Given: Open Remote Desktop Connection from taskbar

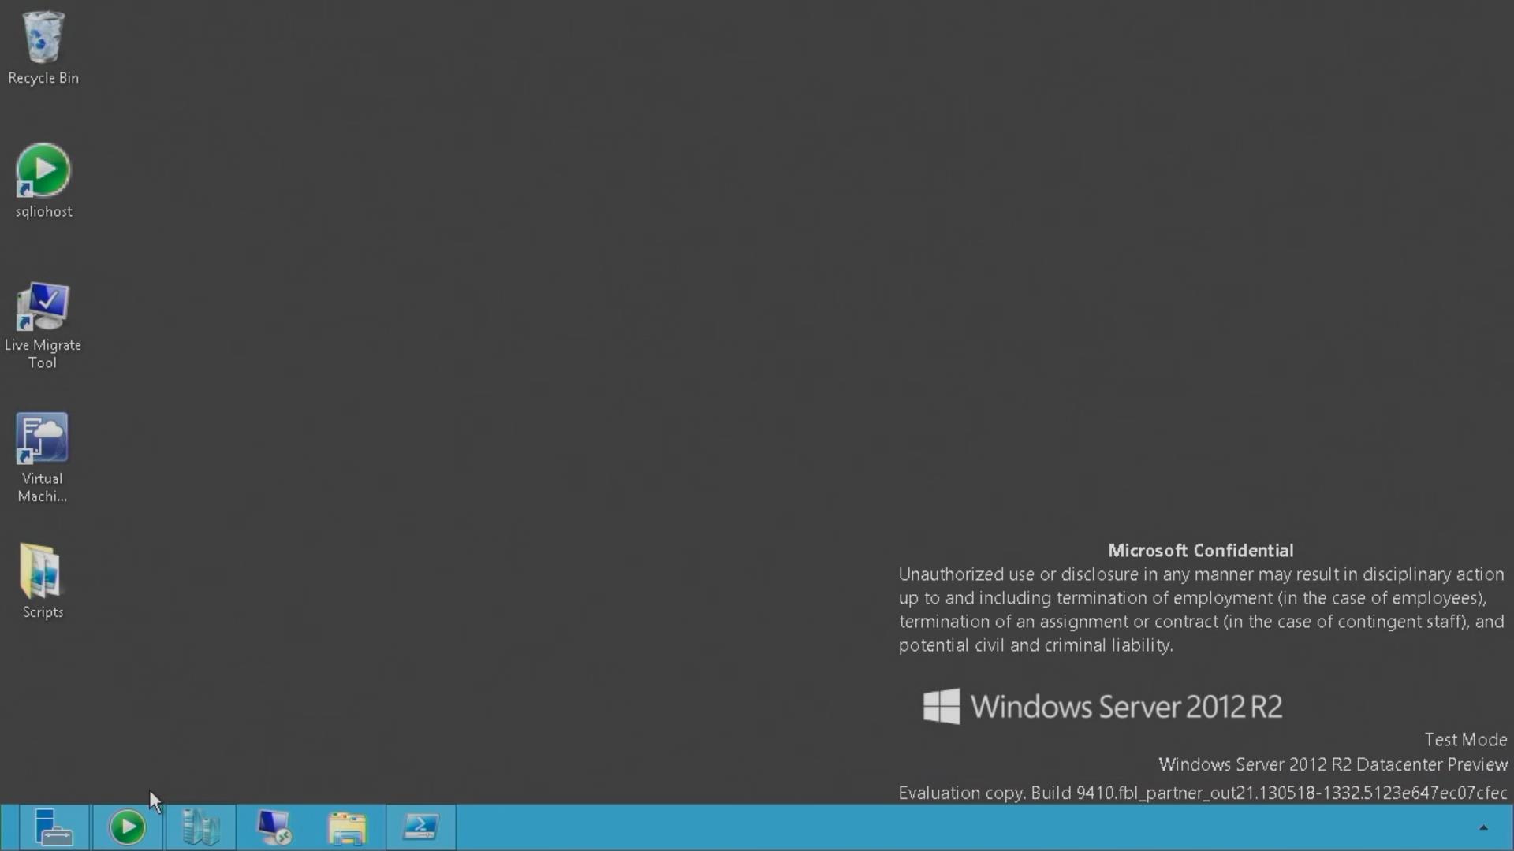Looking at the screenshot, I should [x=274, y=827].
